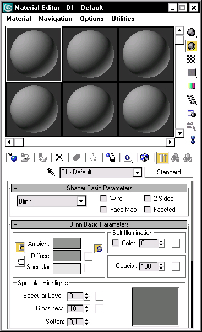The height and width of the screenshot is (332, 202).
Task: Click the Sample Type sphere icon
Action: tap(192, 33)
